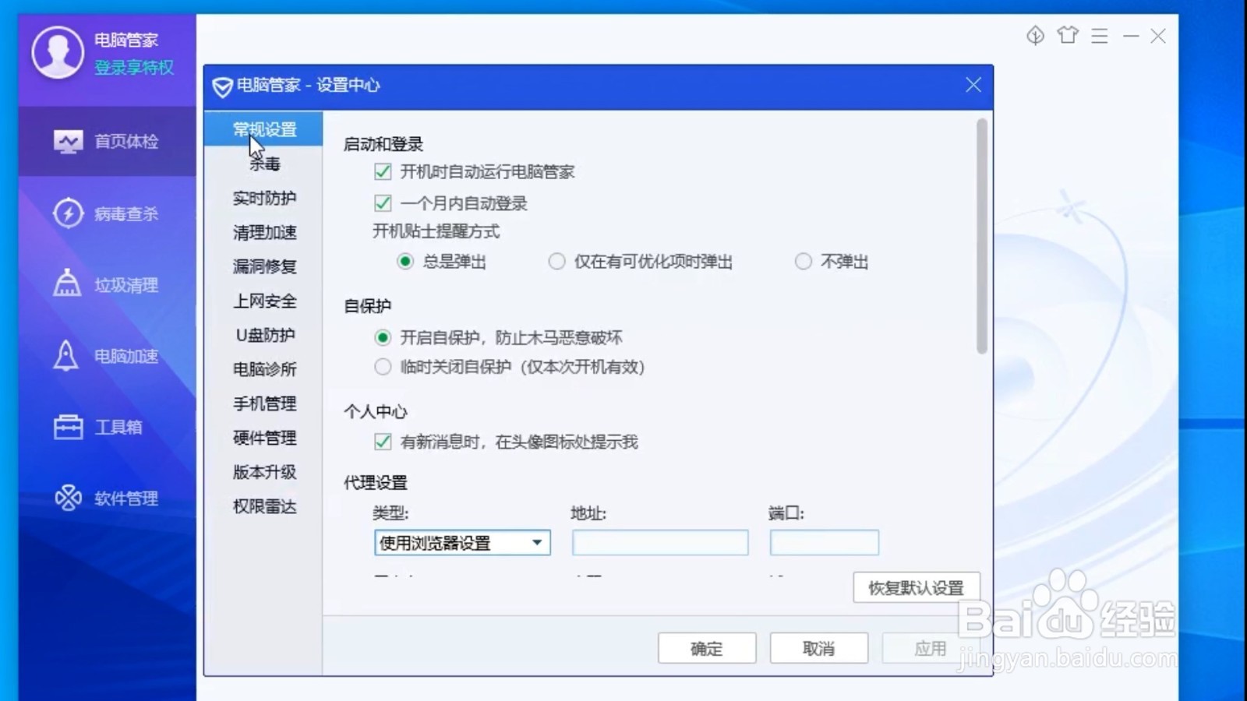This screenshot has width=1247, height=701.
Task: Click the feedback icon beside the shirt icon
Action: point(1035,35)
